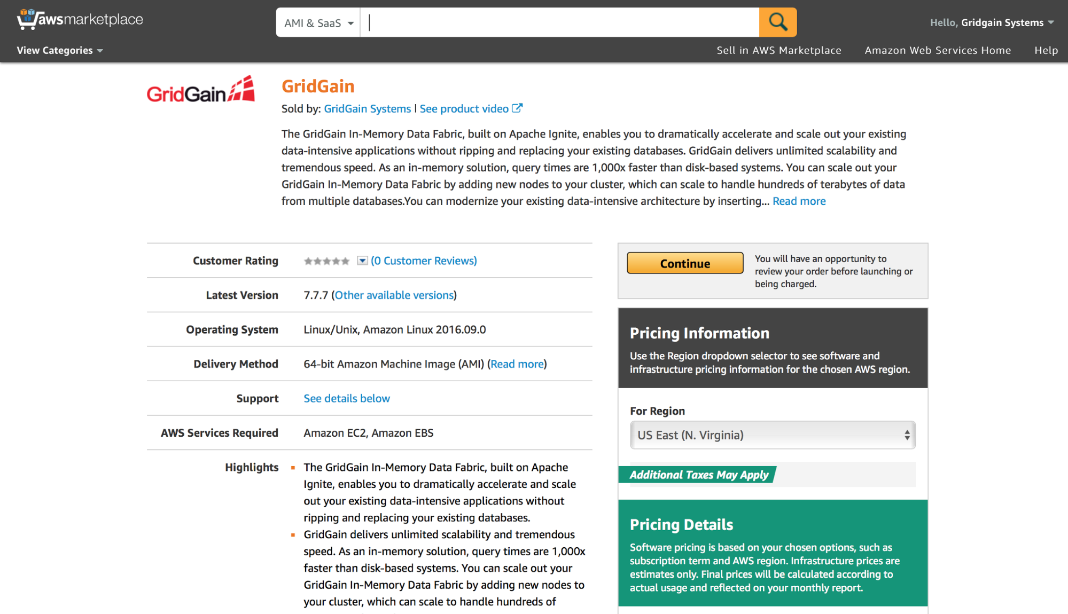Click the external link icon beside product video
Viewport: 1068px width, 614px height.
tap(517, 108)
